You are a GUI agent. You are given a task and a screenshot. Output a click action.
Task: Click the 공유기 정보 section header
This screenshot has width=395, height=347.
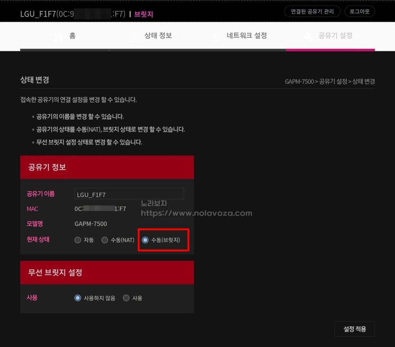click(107, 167)
